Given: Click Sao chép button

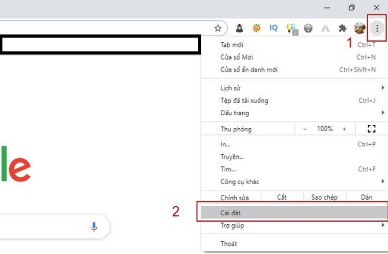Looking at the screenshot, I should point(324,197).
